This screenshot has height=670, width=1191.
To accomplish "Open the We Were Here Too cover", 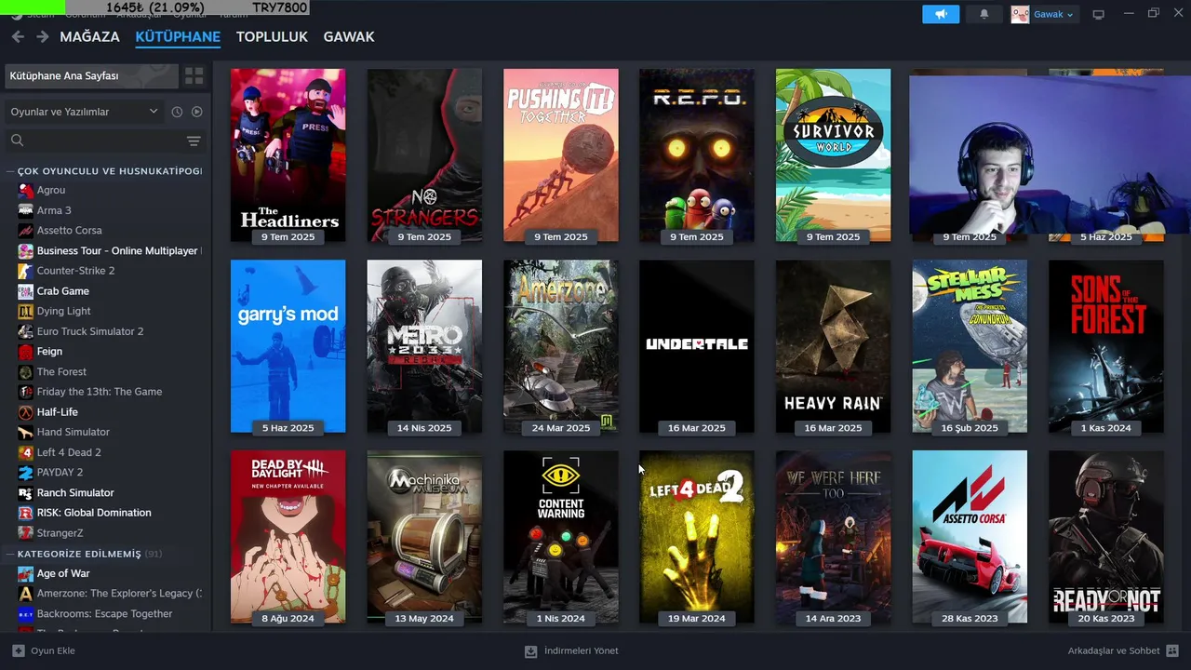I will click(833, 537).
